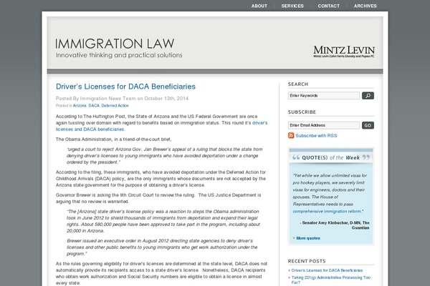Open the SERVICES menu item
Viewport: 430px width, 286px height.
click(292, 6)
